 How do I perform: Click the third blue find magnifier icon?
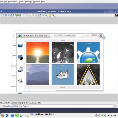(46, 15)
